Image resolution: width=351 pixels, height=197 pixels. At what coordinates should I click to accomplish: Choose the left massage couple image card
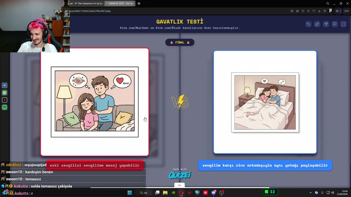(x=95, y=102)
